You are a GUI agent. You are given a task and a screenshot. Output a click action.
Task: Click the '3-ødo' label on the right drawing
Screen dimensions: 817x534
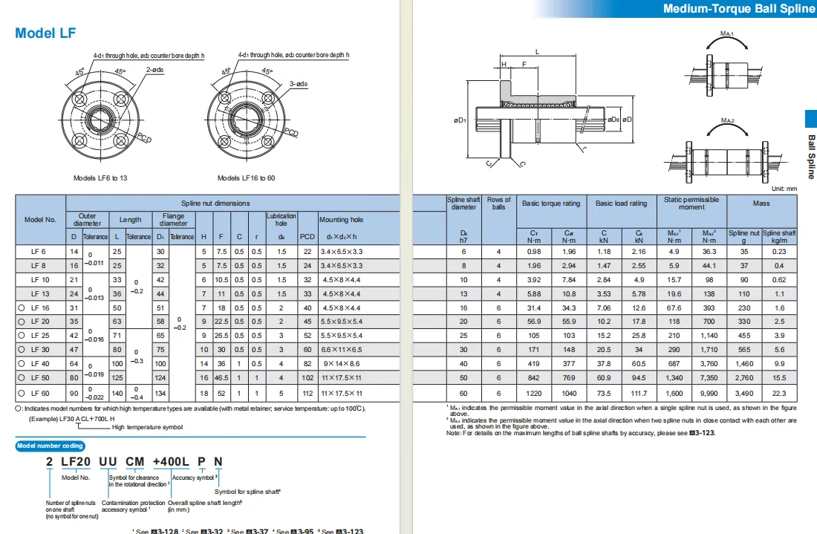click(x=299, y=83)
